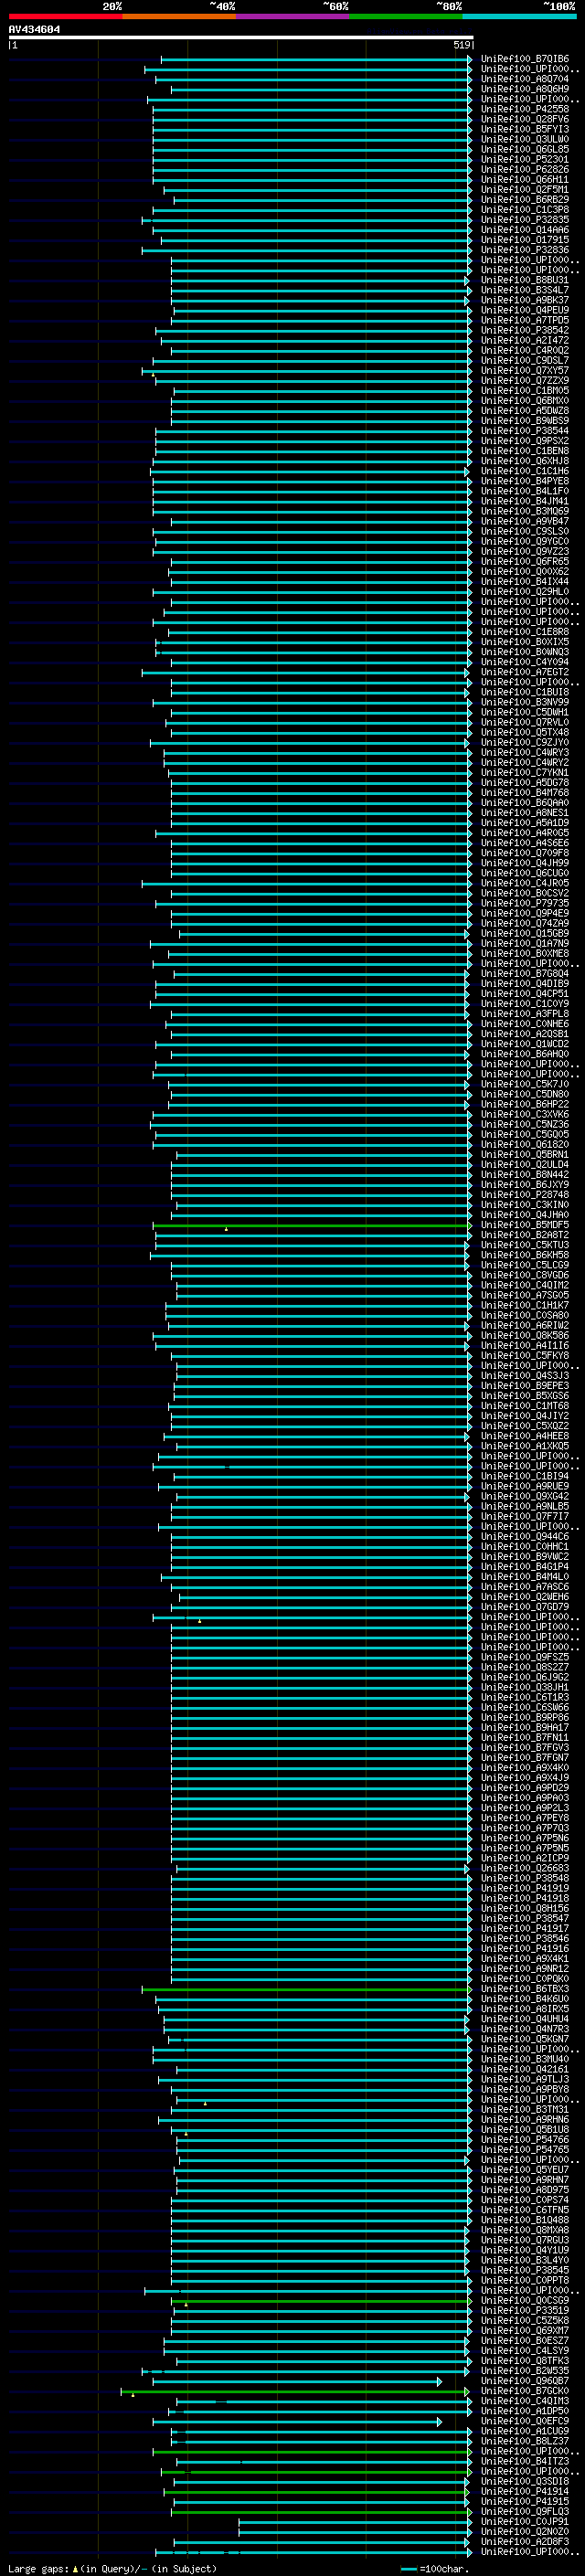The width and height of the screenshot is (585, 2576).
Task: Select the UniRef100_Q96QB7 label
Action: click(525, 2381)
